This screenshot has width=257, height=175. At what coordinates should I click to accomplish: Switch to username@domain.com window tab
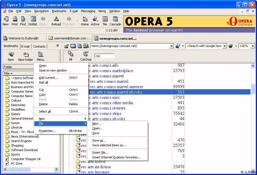[70, 38]
